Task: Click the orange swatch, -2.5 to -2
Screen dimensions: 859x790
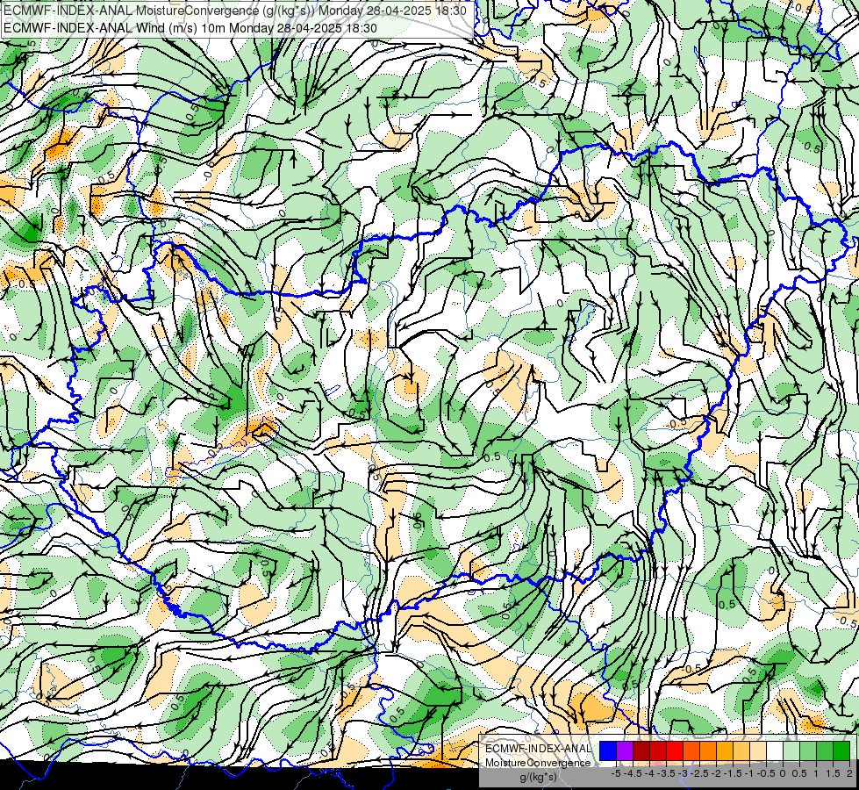Action: [x=708, y=751]
